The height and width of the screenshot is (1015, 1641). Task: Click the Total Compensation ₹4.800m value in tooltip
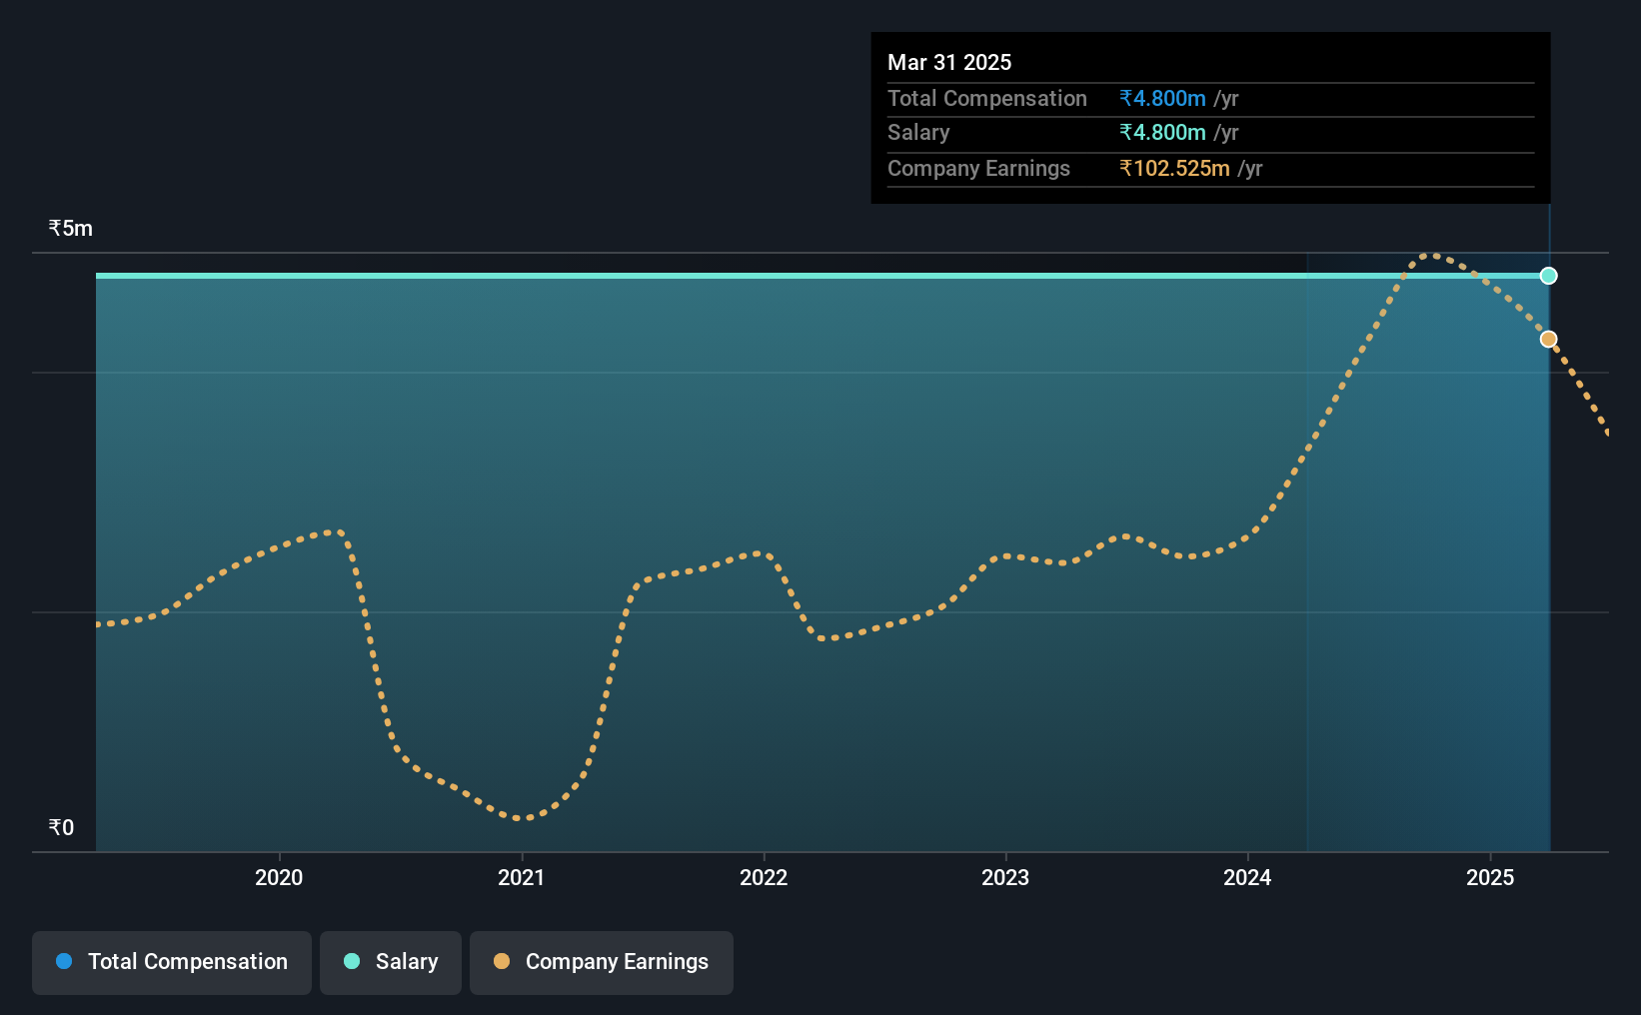tap(1162, 98)
